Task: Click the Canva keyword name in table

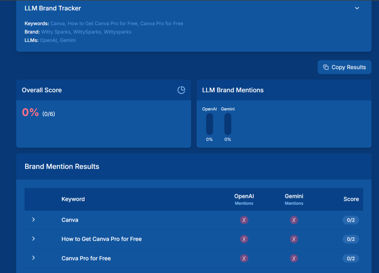Action: [x=70, y=220]
